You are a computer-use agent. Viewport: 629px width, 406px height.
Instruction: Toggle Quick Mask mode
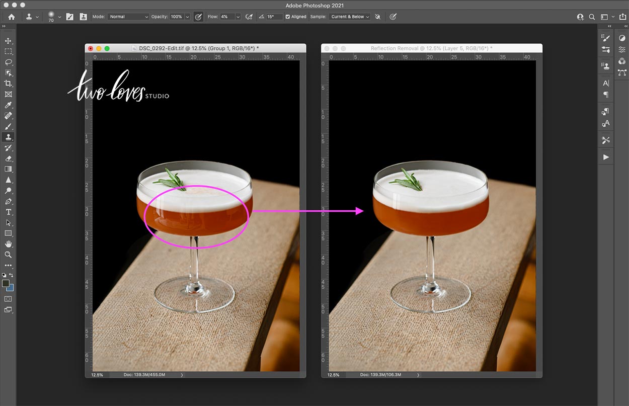pos(8,299)
